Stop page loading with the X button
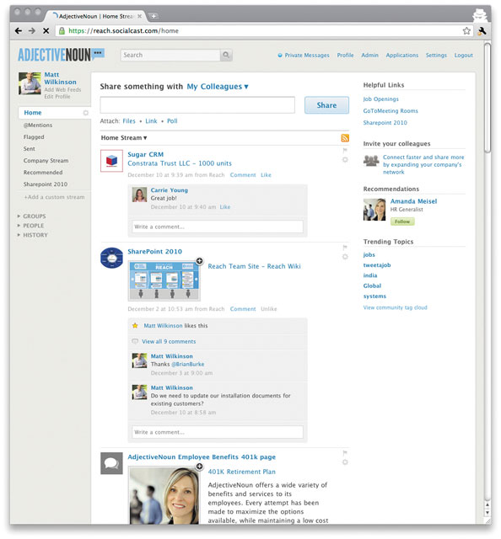 pyautogui.click(x=46, y=31)
